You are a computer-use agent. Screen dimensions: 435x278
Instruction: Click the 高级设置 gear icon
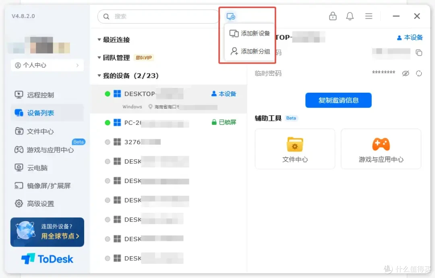click(19, 203)
